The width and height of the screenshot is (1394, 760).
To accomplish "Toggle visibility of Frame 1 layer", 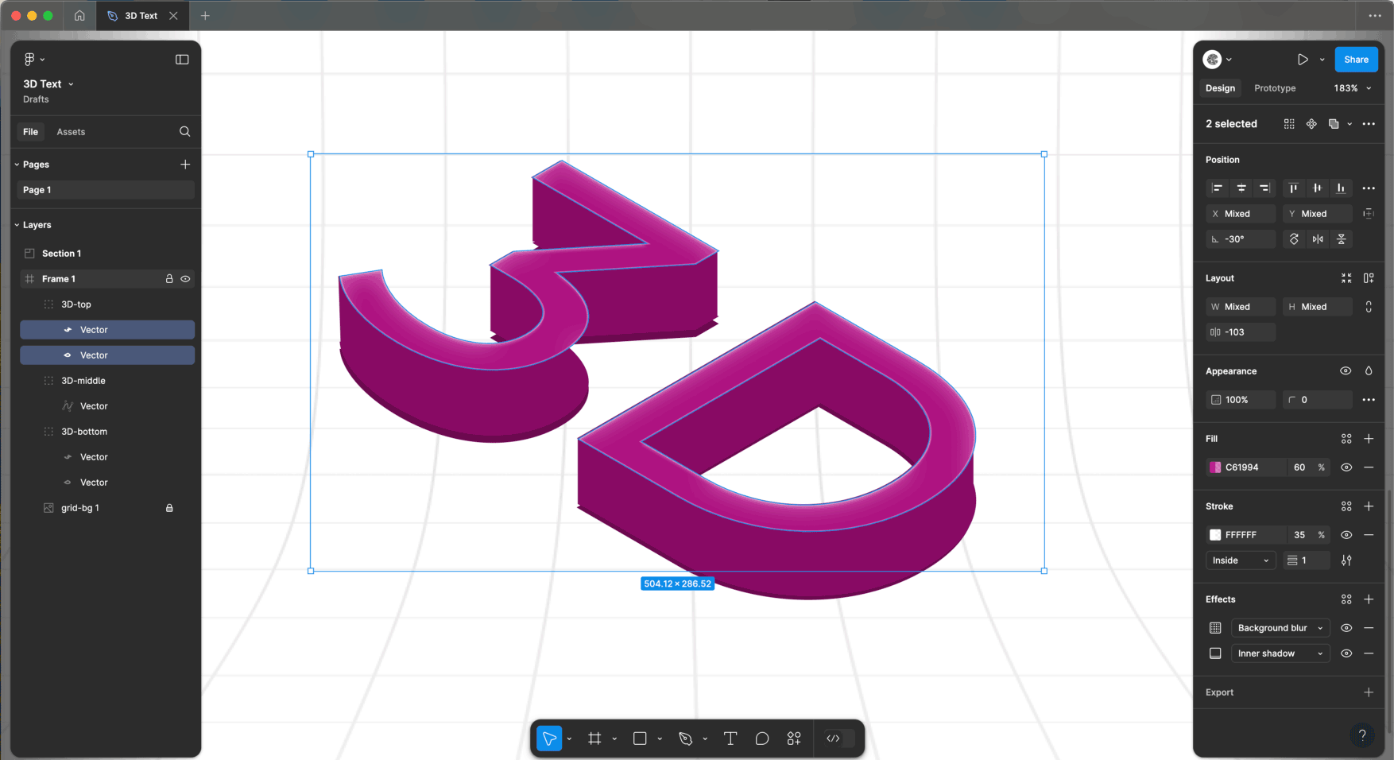I will tap(185, 279).
